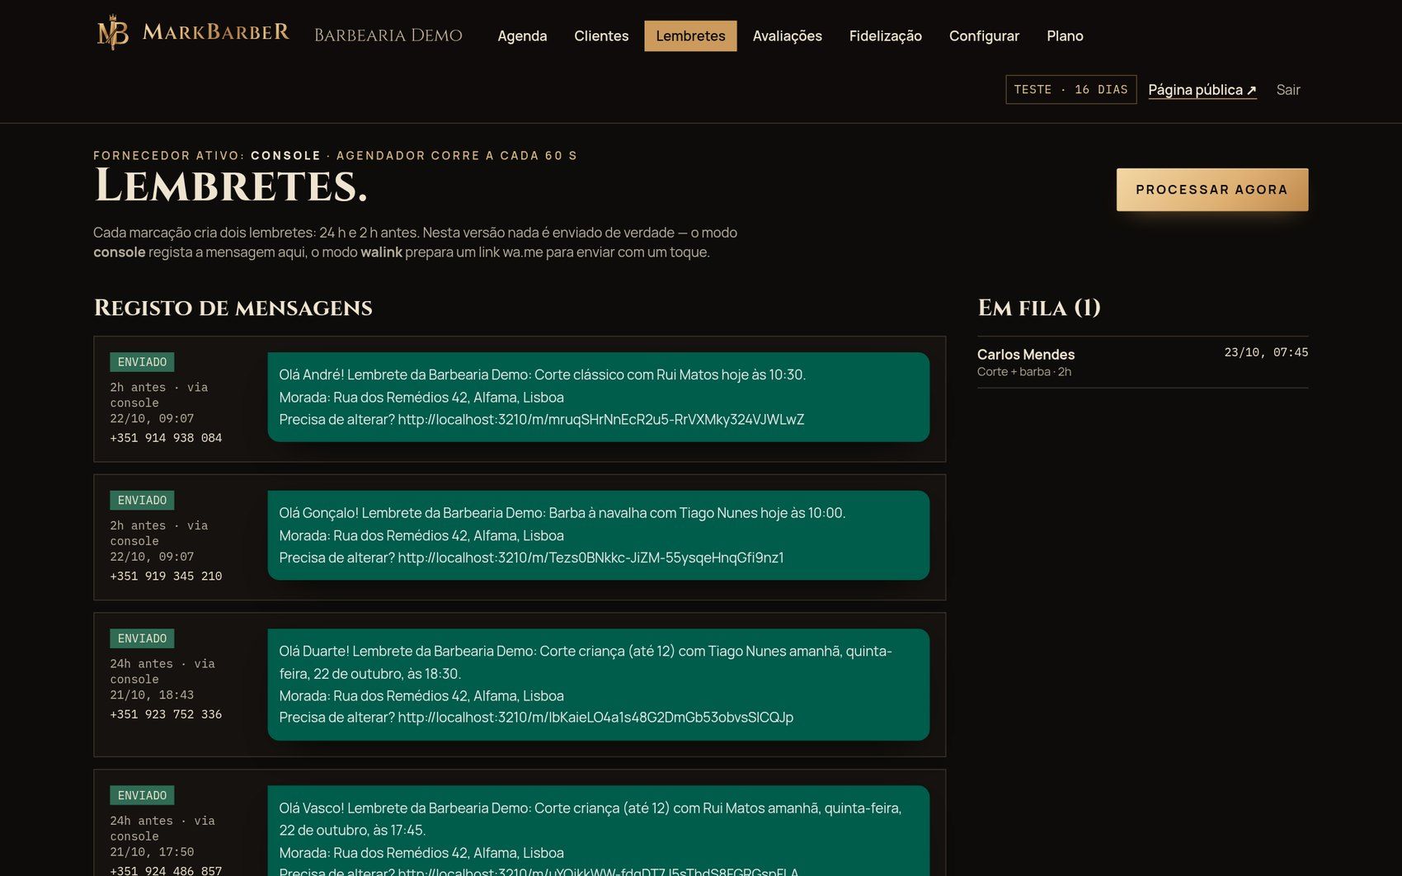Open Avaliações in the navigation
Image resolution: width=1402 pixels, height=876 pixels.
click(787, 35)
